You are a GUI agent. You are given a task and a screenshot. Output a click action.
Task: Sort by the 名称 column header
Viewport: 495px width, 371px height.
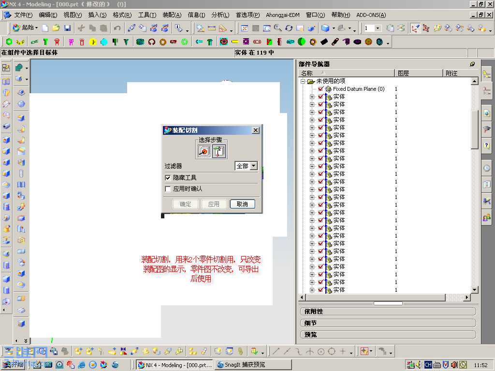(x=346, y=73)
